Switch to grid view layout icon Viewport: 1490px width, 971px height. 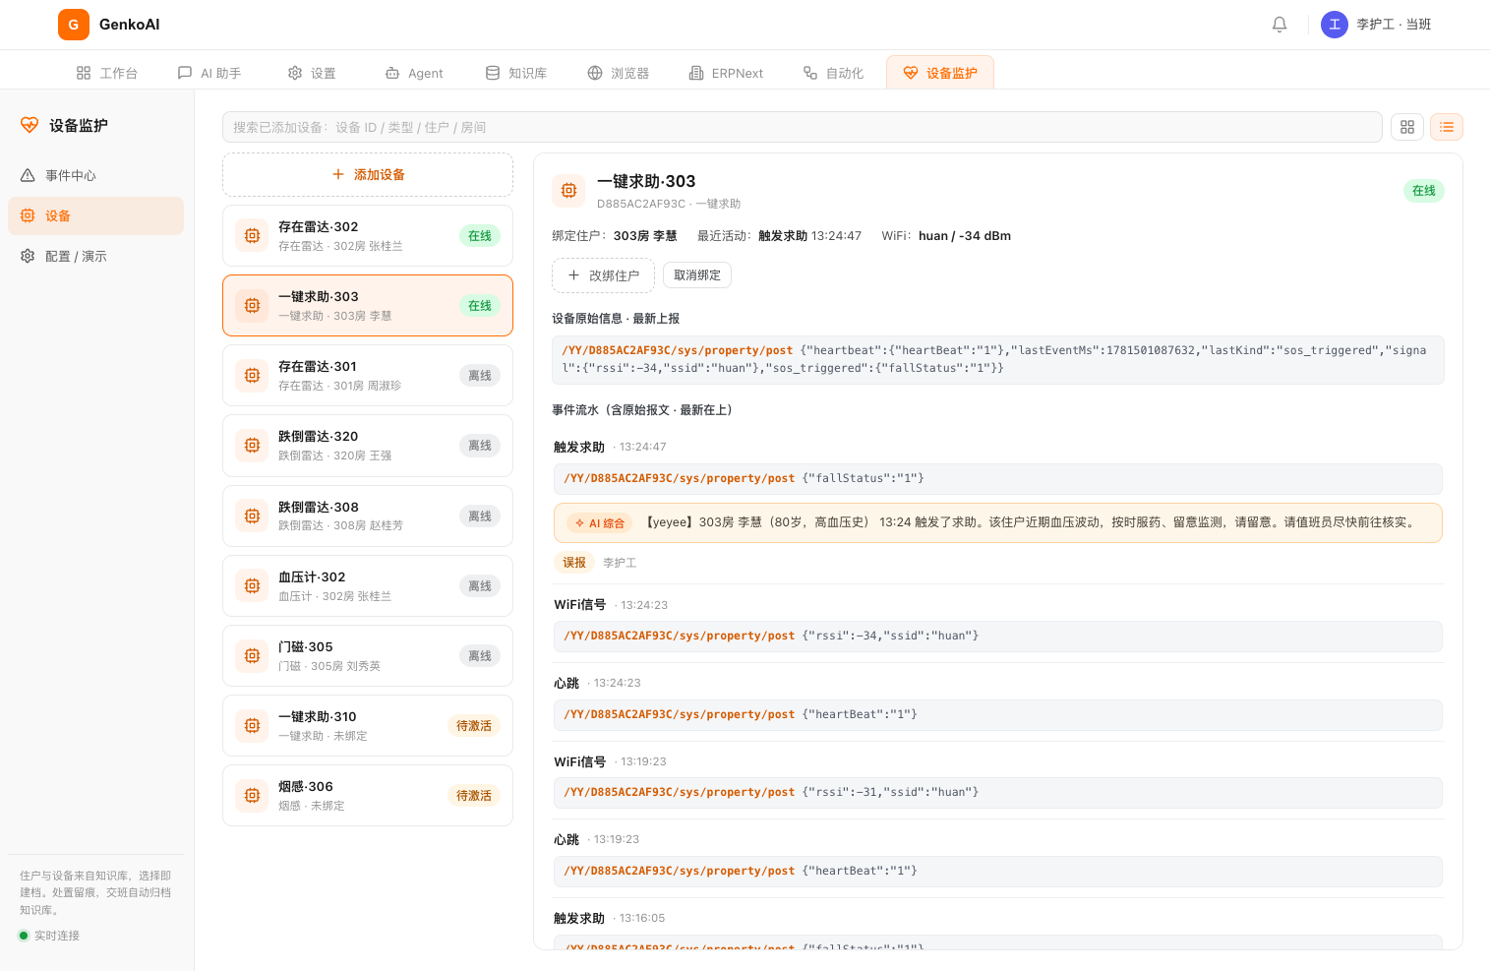tap(1407, 127)
